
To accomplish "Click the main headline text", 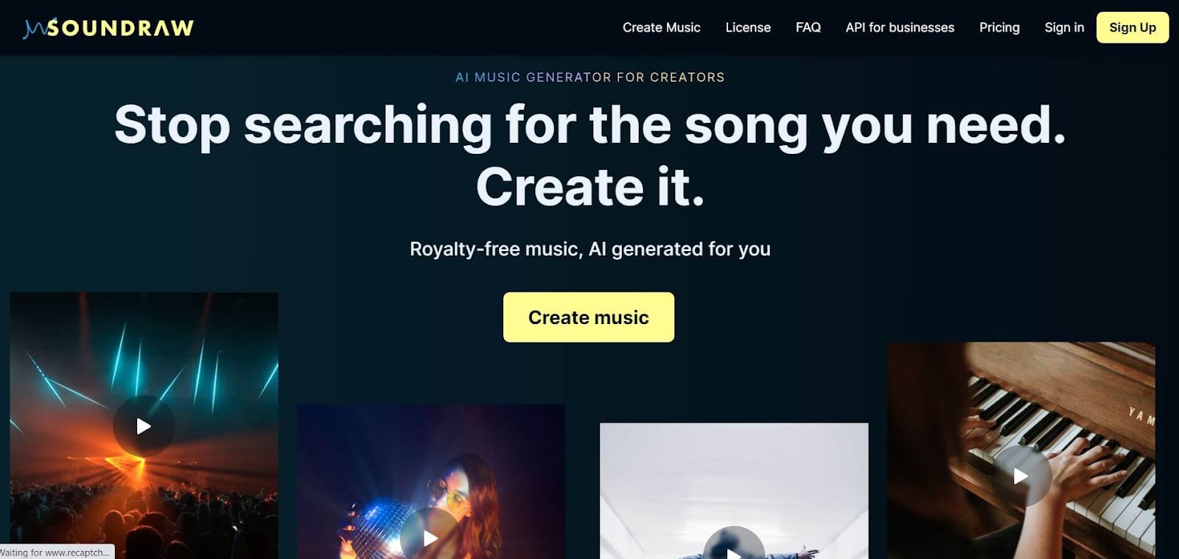I will click(590, 155).
